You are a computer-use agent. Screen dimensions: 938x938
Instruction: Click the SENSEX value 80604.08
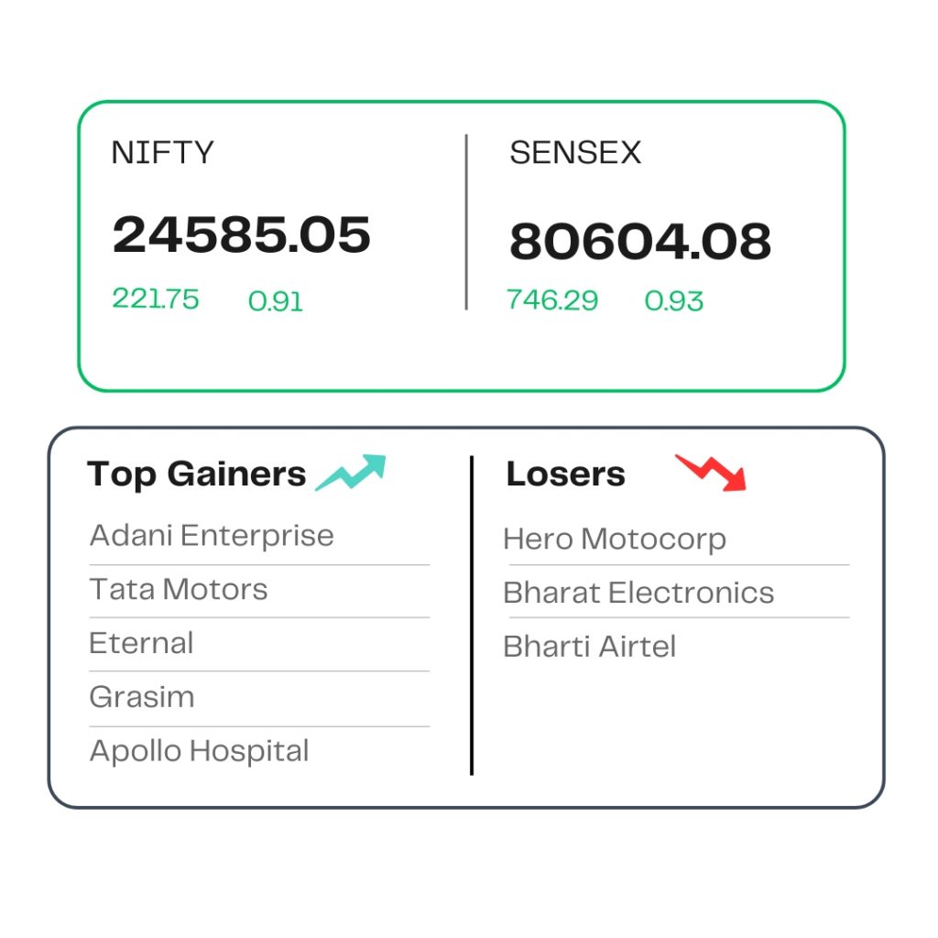point(640,241)
